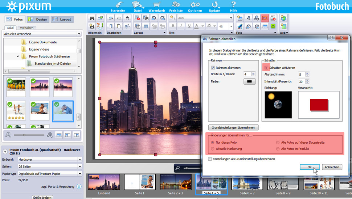This screenshot has width=352, height=199.
Task: Click the trash delete icon in Bearbeiten
Action: 127,18
